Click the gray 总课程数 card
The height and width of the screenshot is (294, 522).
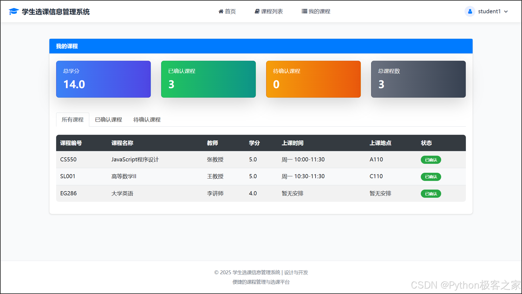point(418,79)
